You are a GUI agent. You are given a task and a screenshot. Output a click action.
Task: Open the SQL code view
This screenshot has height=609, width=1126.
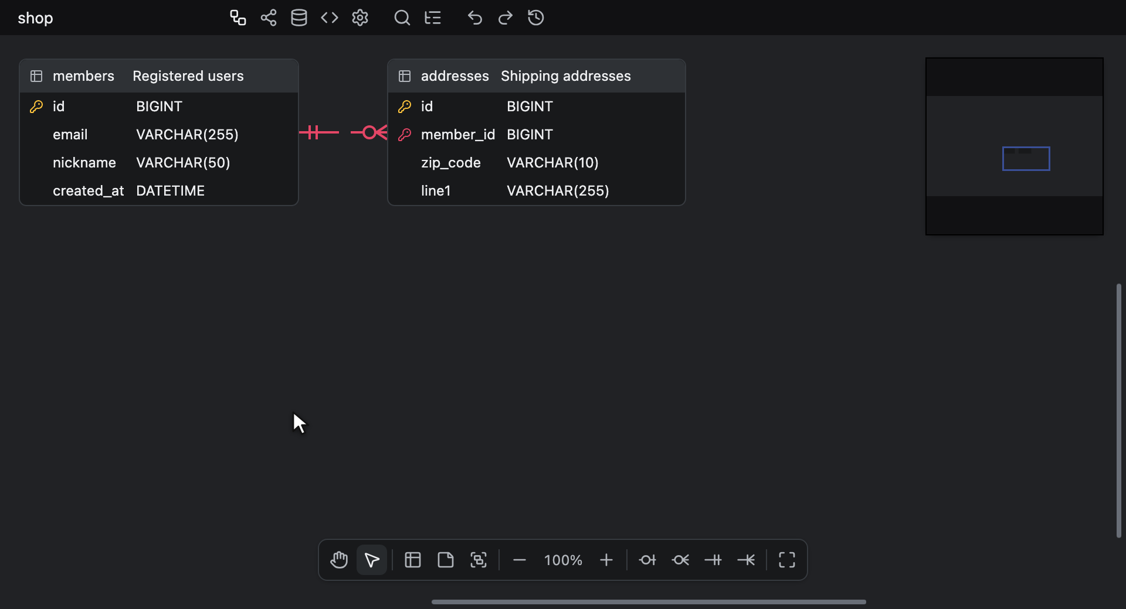tap(330, 18)
